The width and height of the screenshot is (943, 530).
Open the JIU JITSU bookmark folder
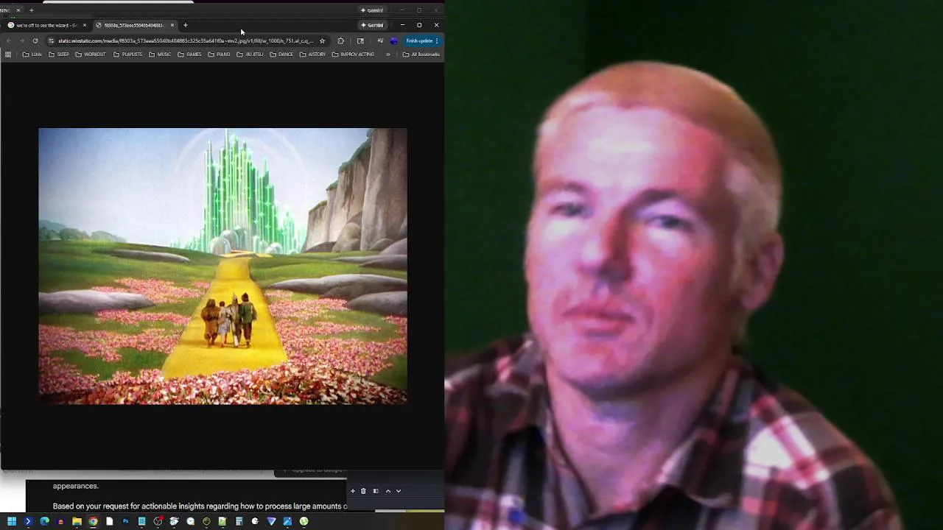250,54
